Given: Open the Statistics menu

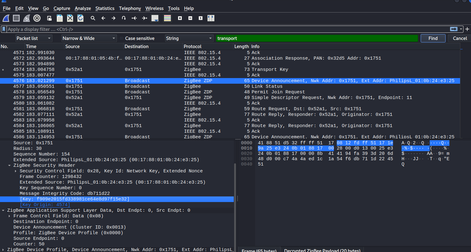Looking at the screenshot, I should click(x=105, y=8).
